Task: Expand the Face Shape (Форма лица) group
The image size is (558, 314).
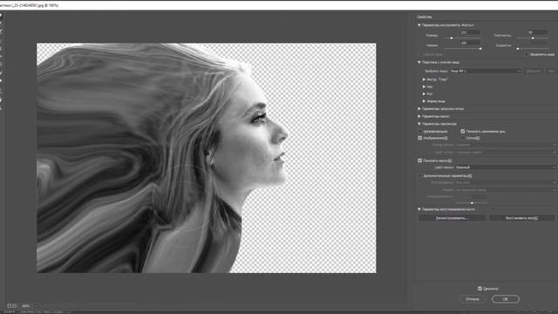Action: 424,101
